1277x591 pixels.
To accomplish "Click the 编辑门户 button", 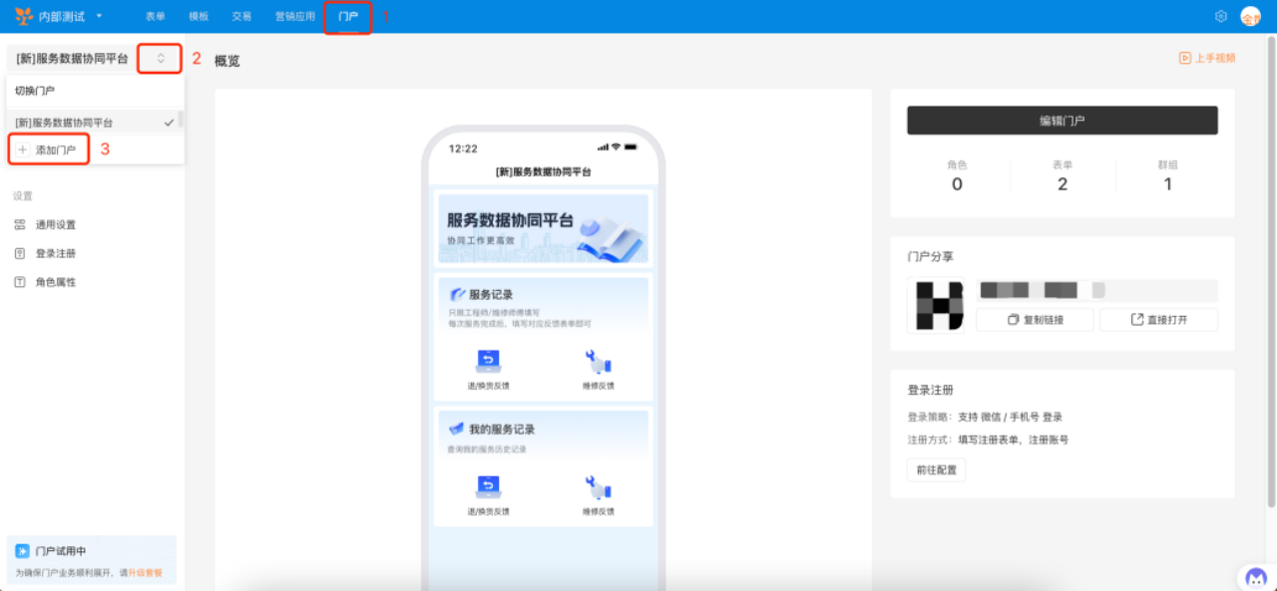I will coord(1062,121).
